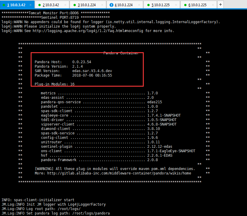The width and height of the screenshot is (247, 216).
Task: Switch to session tab 2 10.0.3.42
Action: click(x=52, y=5)
